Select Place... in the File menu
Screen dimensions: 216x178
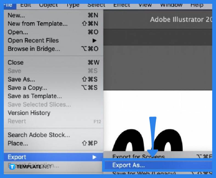coord(18,143)
